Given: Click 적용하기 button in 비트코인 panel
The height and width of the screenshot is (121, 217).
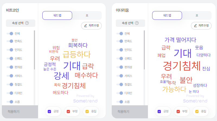Looking at the screenshot, I should 20,112.
